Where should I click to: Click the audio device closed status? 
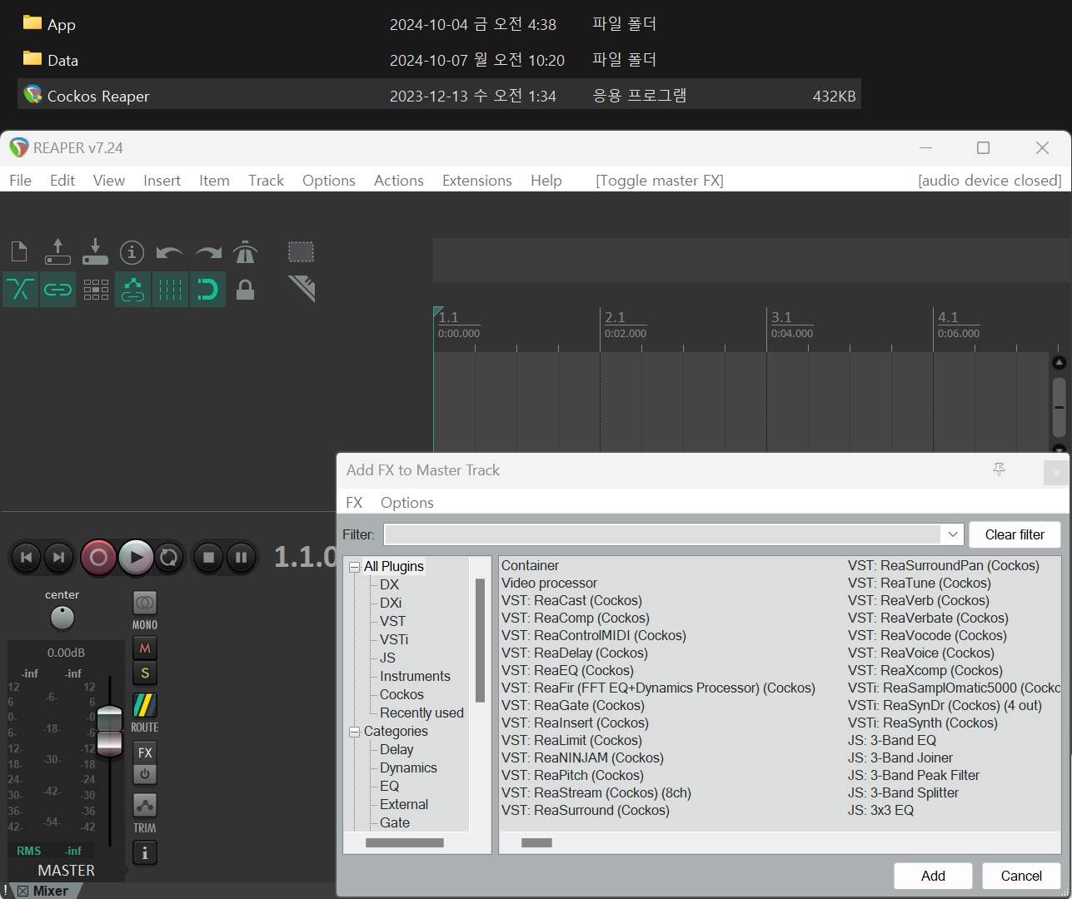tap(990, 181)
